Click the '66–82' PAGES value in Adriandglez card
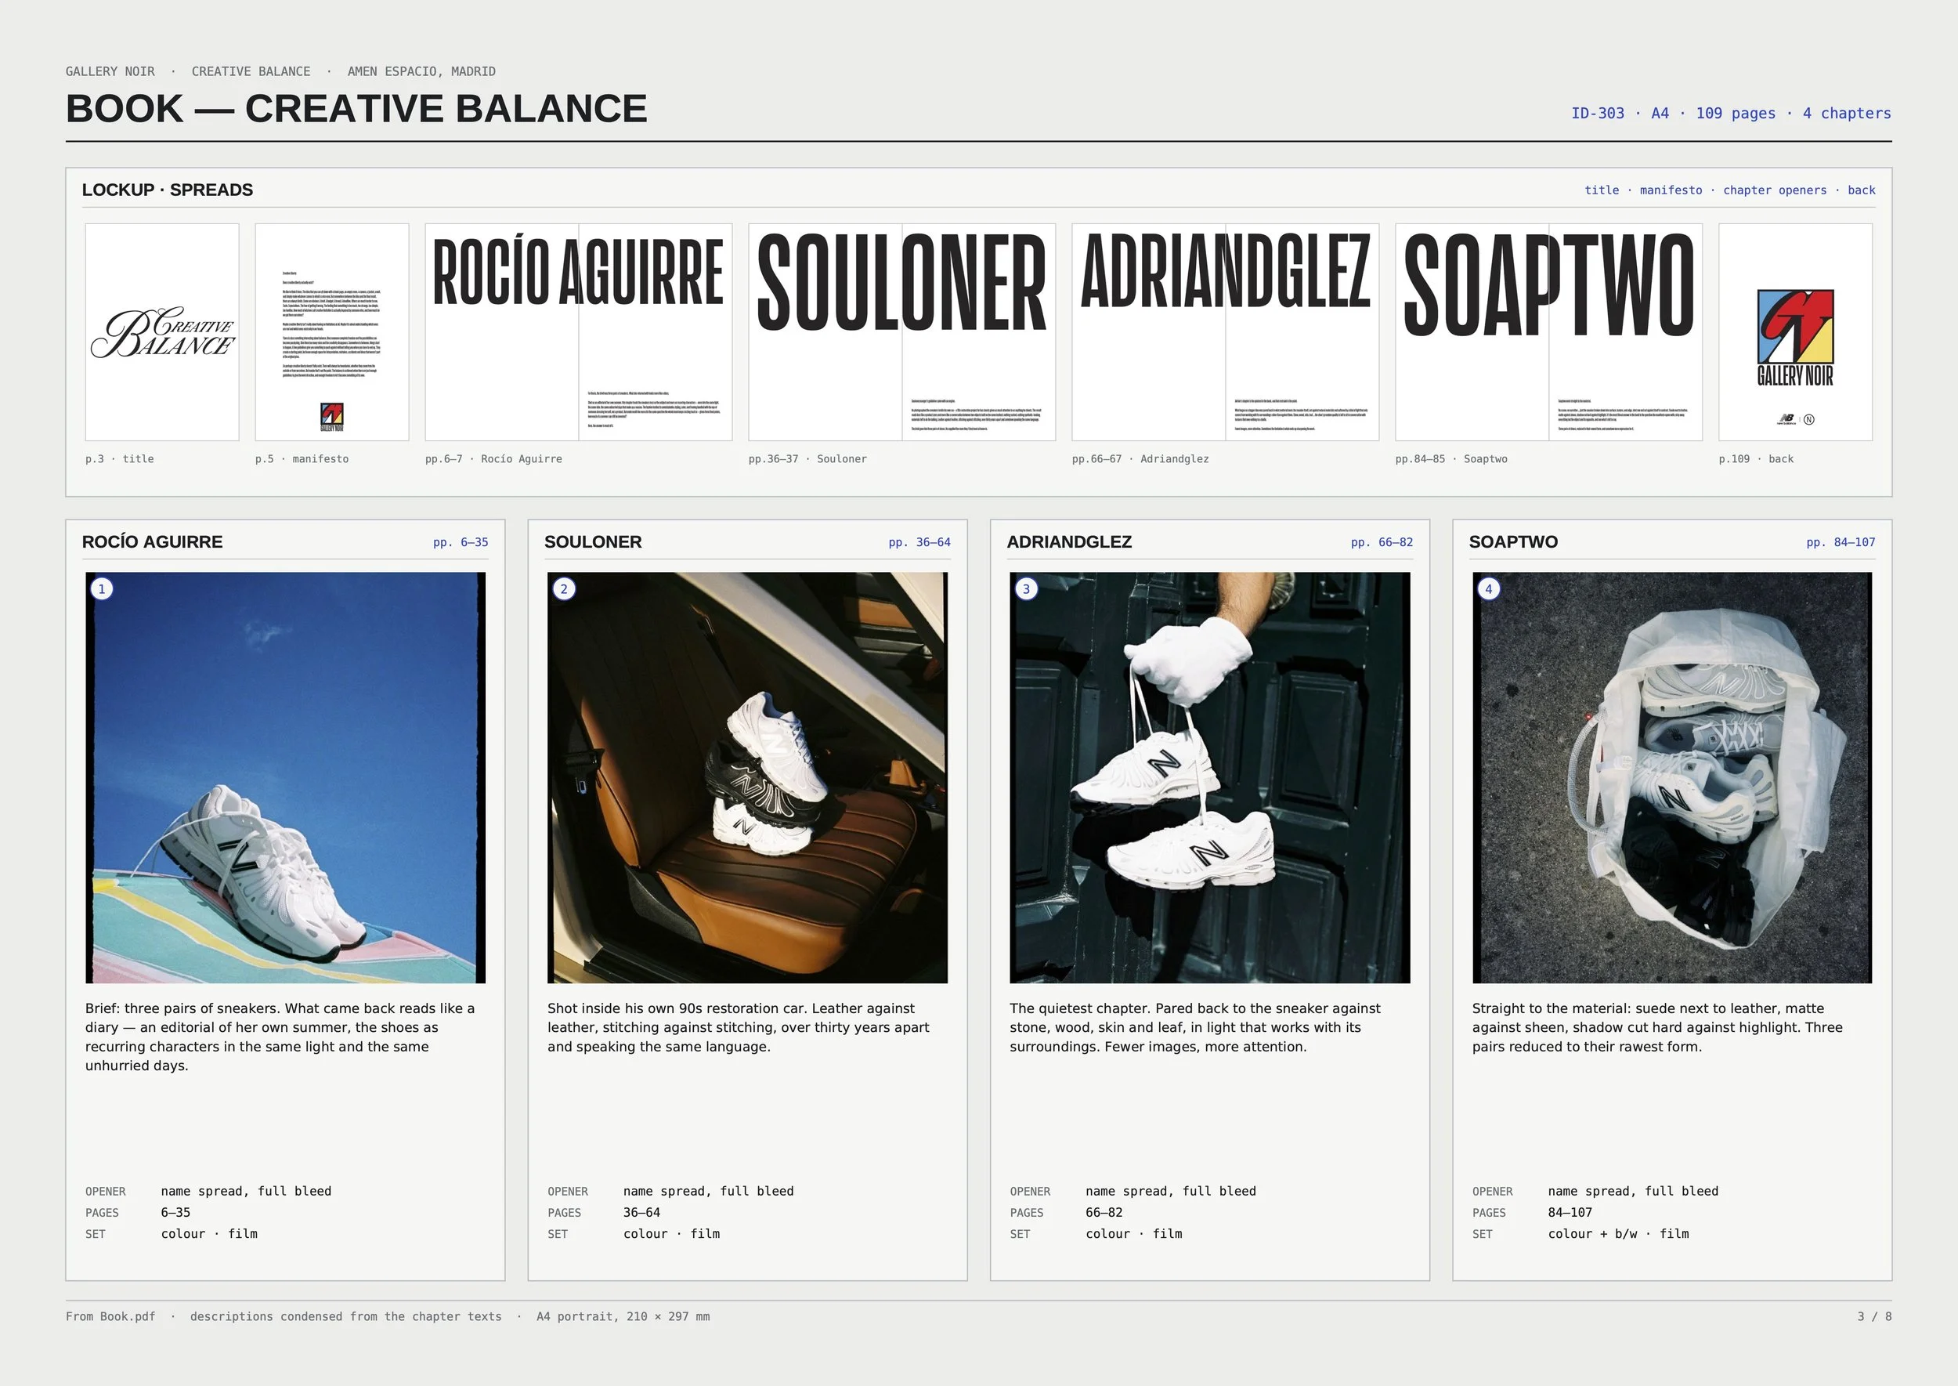 [1104, 1213]
